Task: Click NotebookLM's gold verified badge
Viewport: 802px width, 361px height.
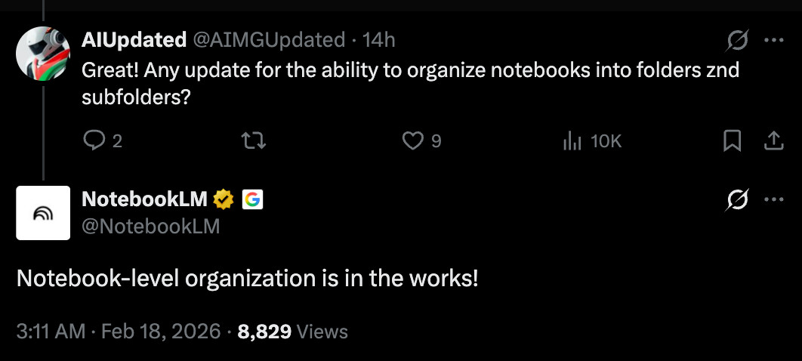Action: click(223, 199)
